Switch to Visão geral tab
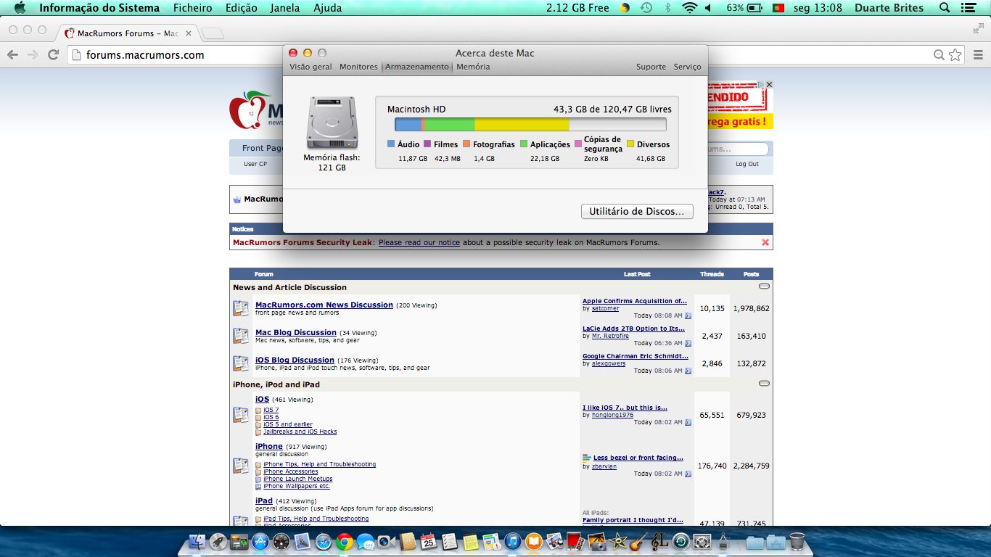Screen dimensions: 991x557 pyautogui.click(x=311, y=67)
